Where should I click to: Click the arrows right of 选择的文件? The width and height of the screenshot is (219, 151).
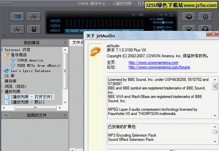[65, 115]
